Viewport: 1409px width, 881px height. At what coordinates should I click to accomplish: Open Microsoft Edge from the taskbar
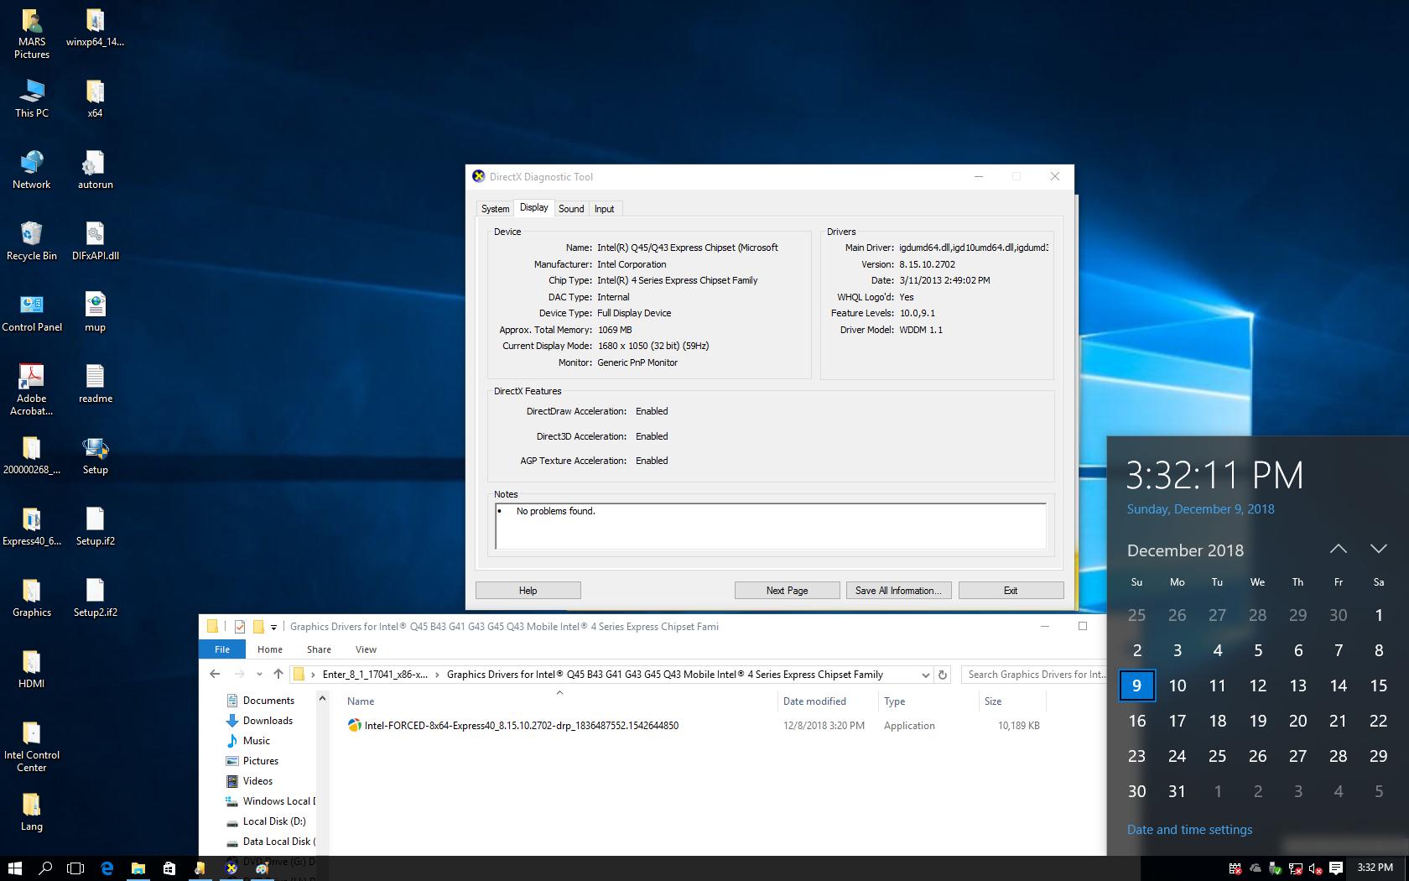click(x=107, y=868)
